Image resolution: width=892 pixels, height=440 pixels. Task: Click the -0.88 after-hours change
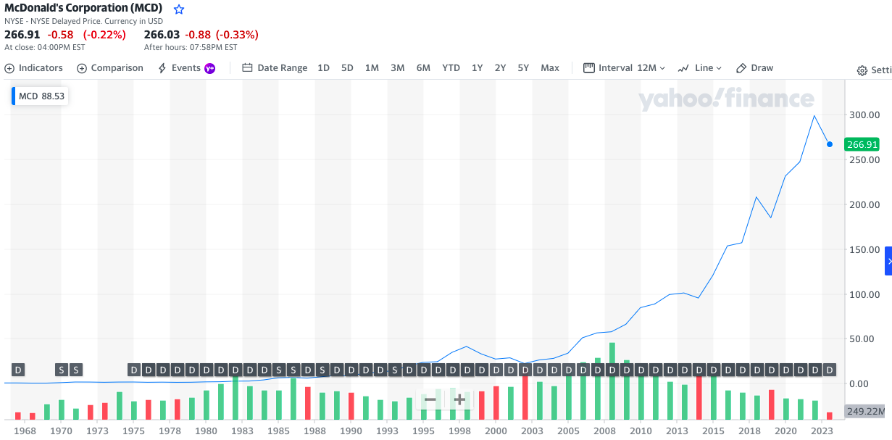(x=198, y=34)
